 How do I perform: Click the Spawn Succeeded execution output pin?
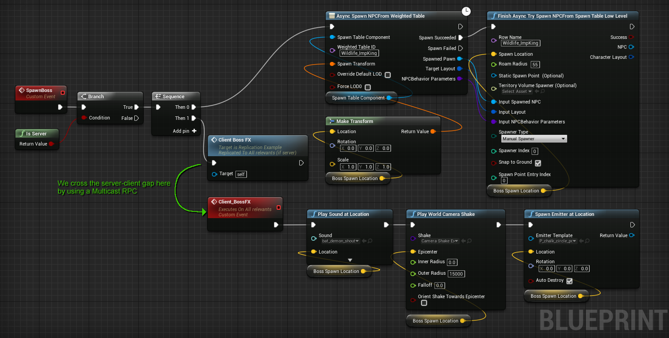tap(460, 38)
